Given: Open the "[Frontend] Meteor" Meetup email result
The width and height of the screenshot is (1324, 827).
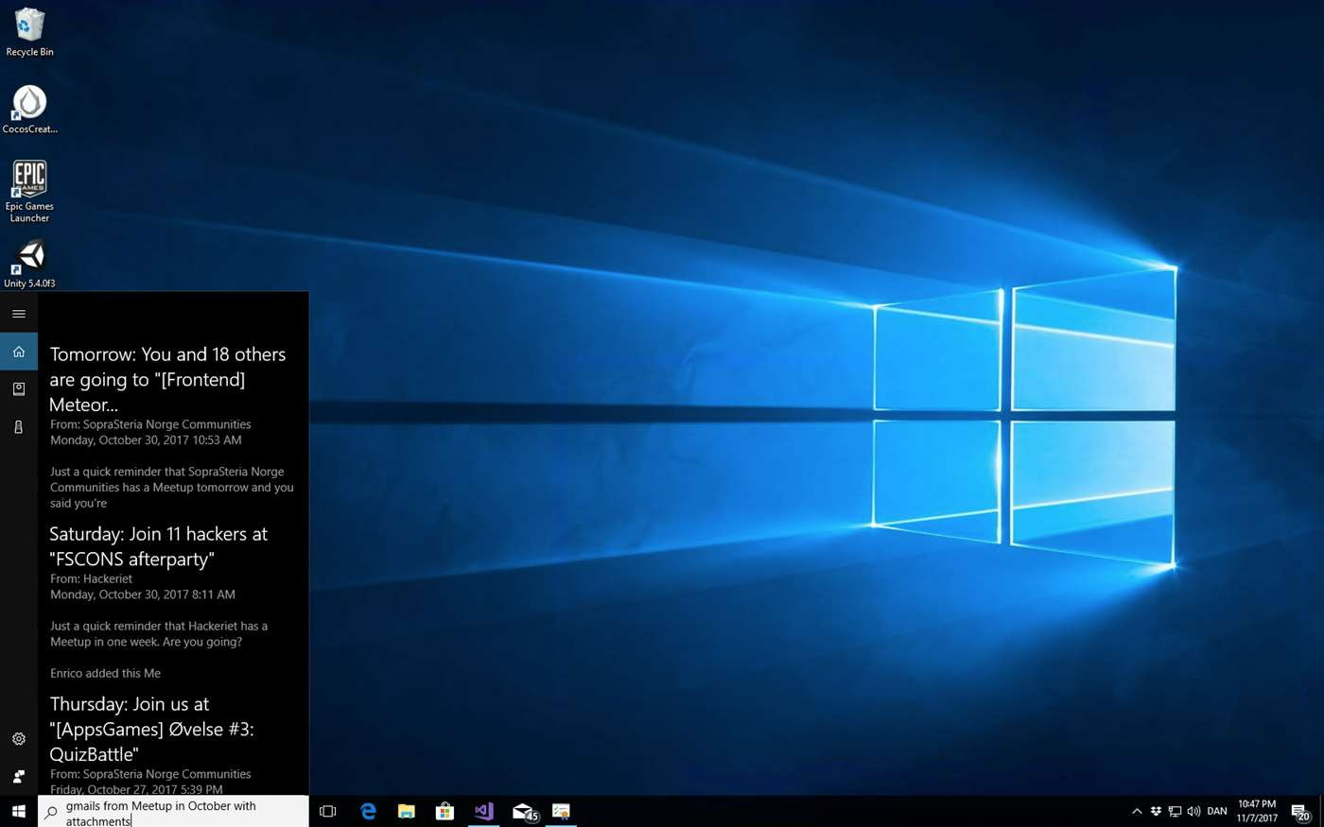Looking at the screenshot, I should (x=167, y=379).
